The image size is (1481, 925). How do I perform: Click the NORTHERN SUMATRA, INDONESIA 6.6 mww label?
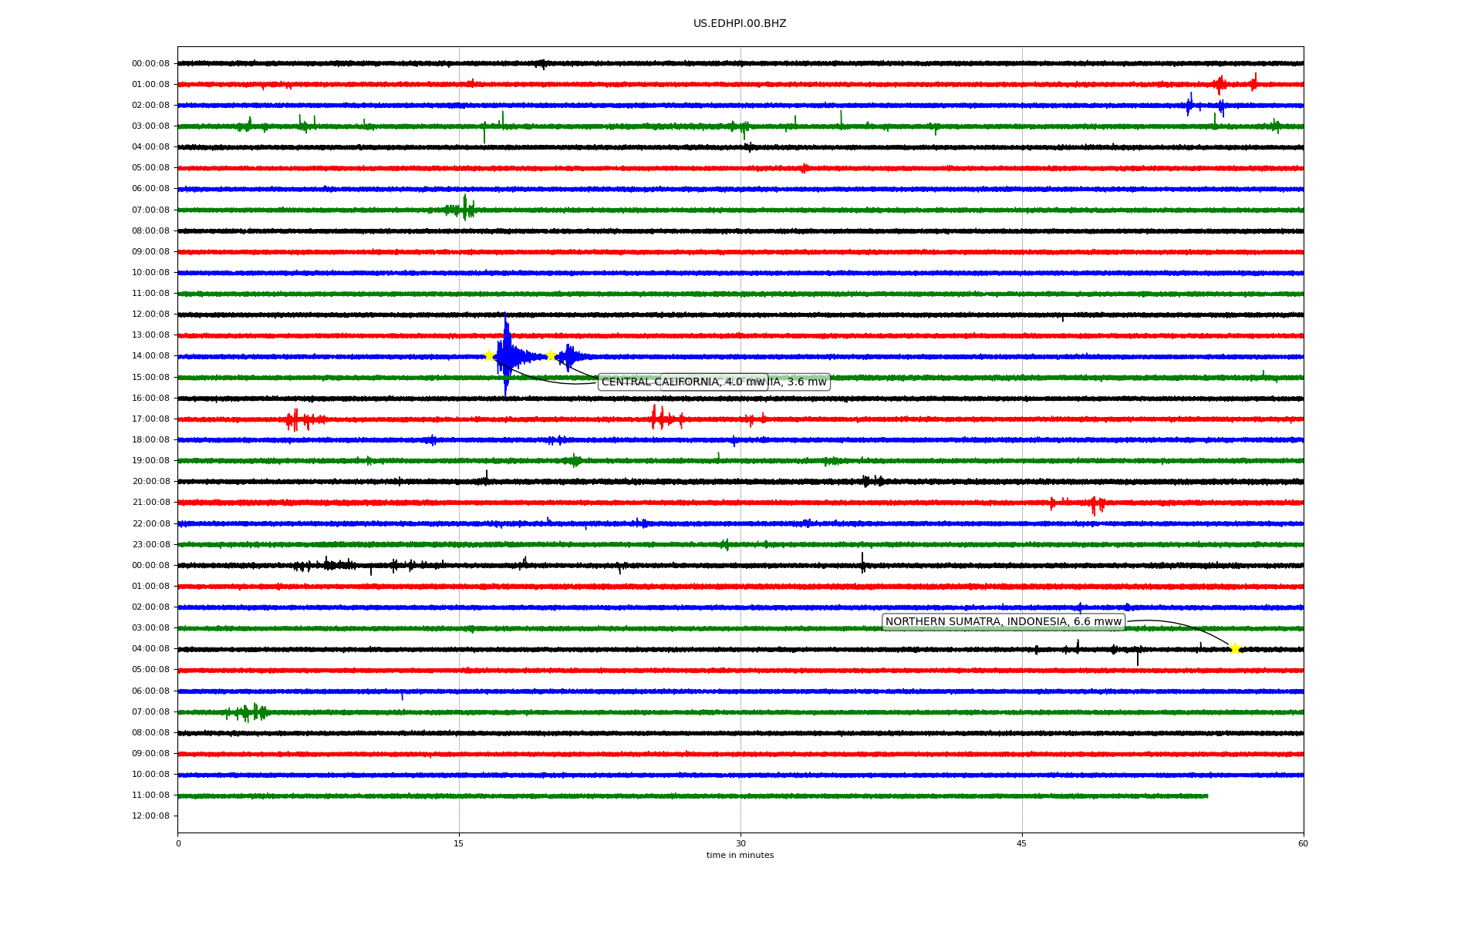click(1003, 622)
